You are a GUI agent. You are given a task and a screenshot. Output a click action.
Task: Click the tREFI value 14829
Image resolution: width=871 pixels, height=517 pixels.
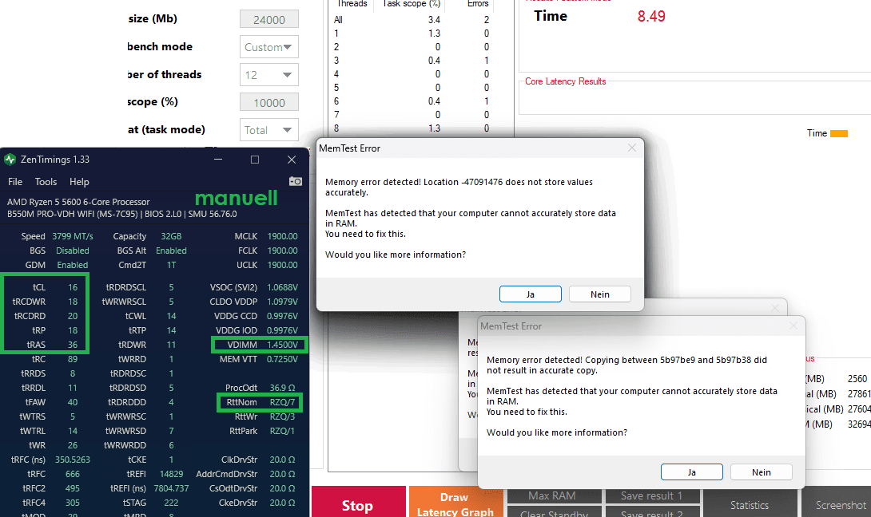[171, 474]
